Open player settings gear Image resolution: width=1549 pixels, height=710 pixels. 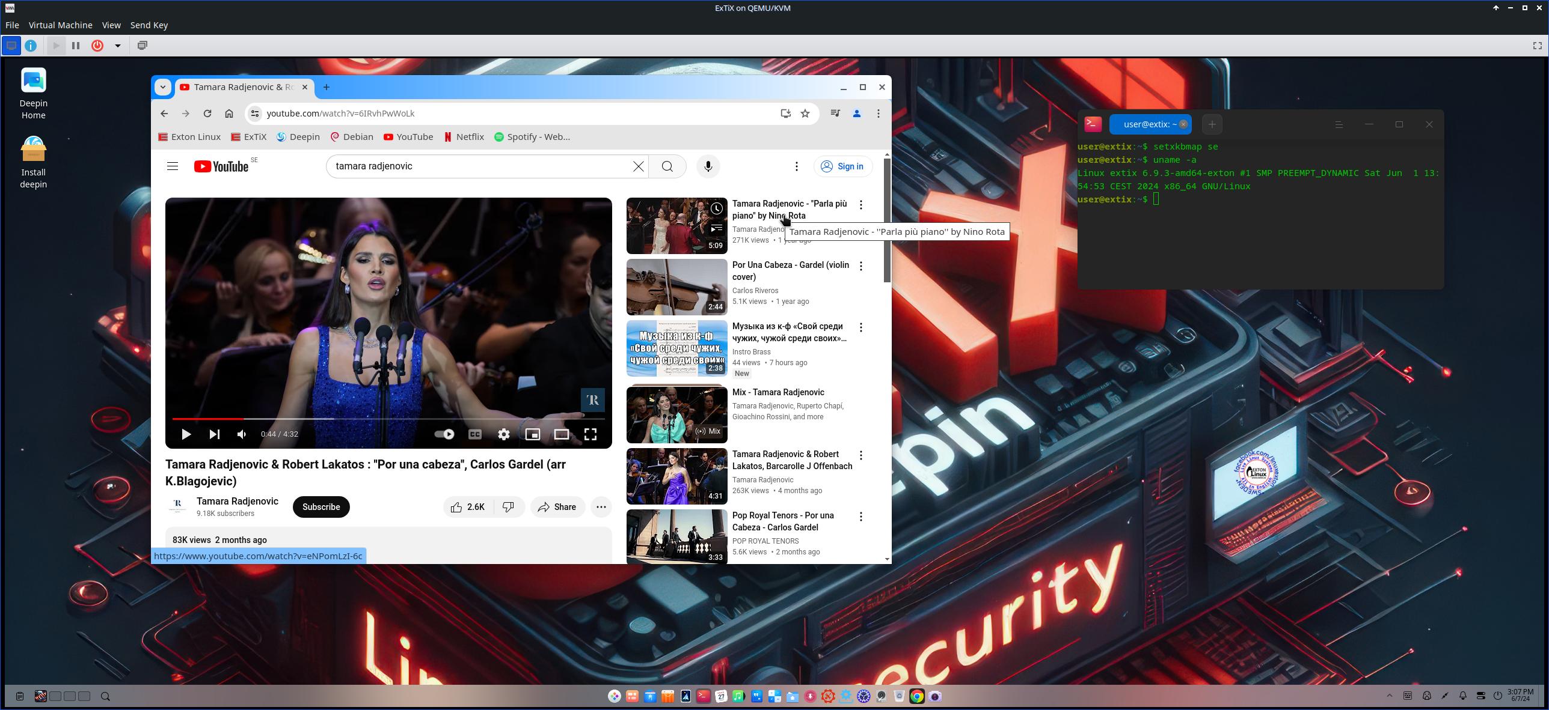pos(504,434)
